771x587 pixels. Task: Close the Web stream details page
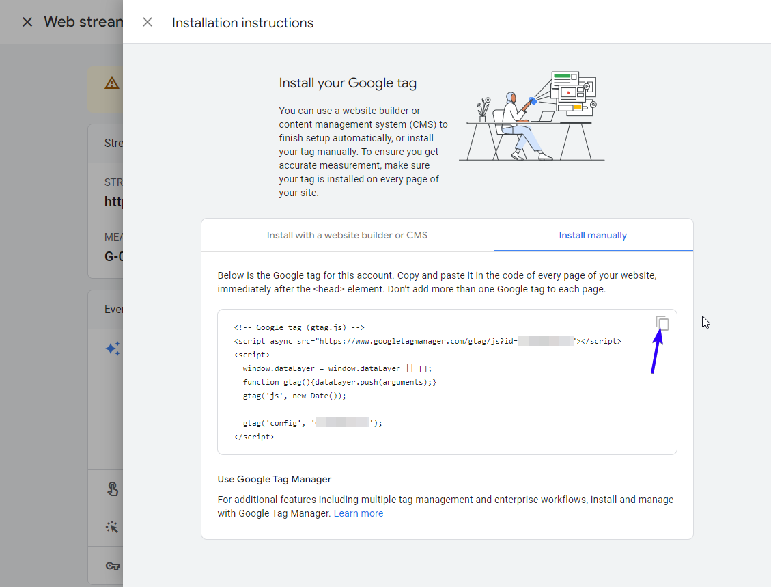click(27, 22)
